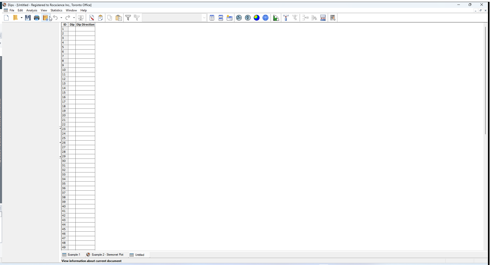Screen dimensions: 490x265
Task: Select the Dip Direction column header
Action: pos(85,25)
